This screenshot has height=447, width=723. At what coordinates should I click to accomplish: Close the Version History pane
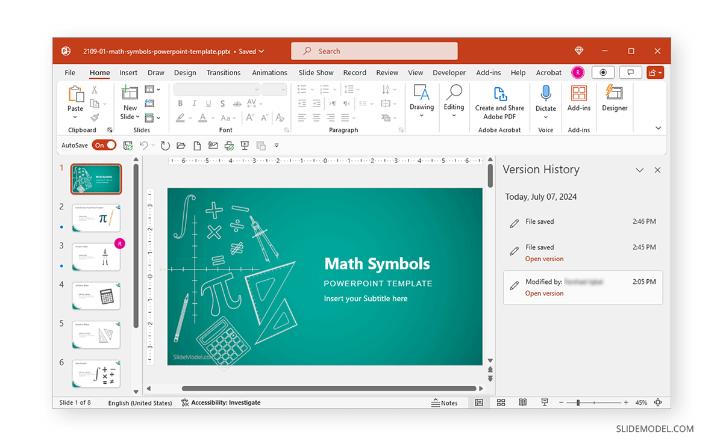point(657,170)
